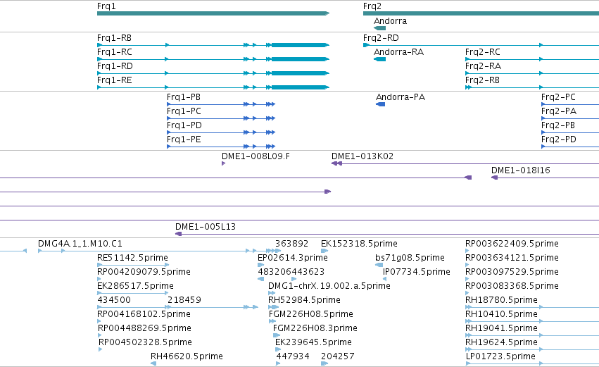599x367 pixels.
Task: Select the RP004502328.5prime label
Action: pos(145,342)
